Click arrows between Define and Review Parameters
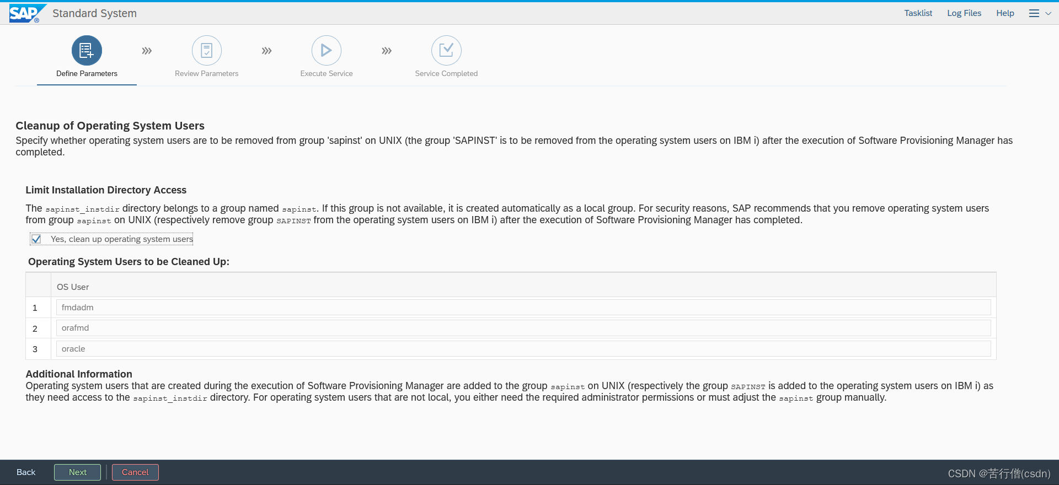1059x485 pixels. pyautogui.click(x=147, y=51)
